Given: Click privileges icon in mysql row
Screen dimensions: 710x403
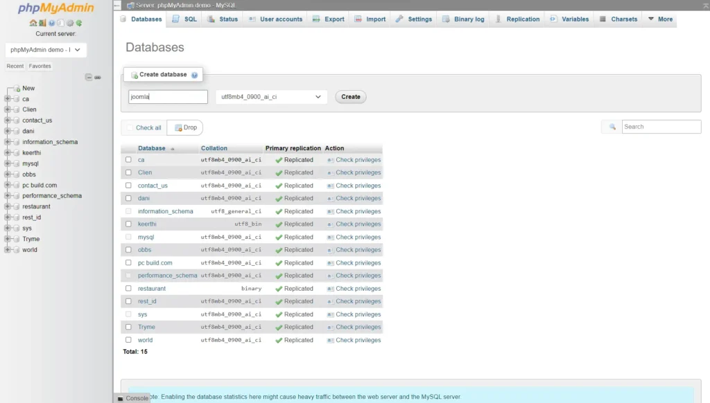Looking at the screenshot, I should click(330, 238).
